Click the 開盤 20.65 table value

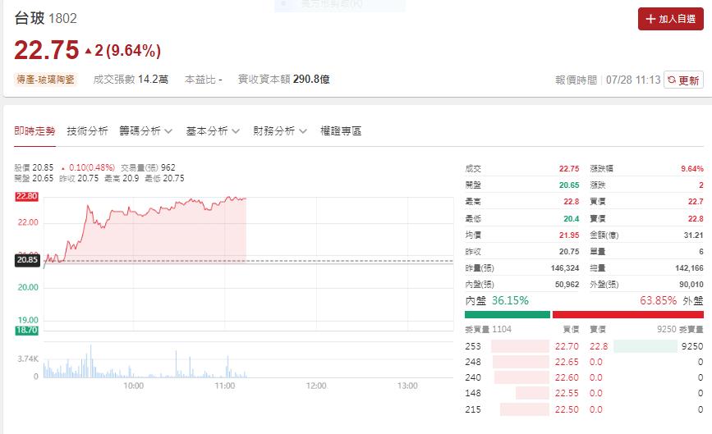(569, 185)
